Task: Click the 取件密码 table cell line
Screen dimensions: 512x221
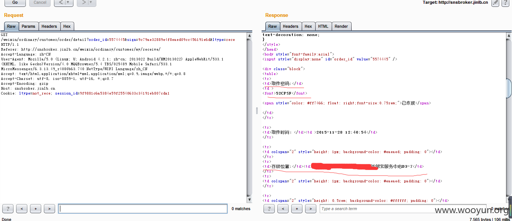Action: click(283, 83)
